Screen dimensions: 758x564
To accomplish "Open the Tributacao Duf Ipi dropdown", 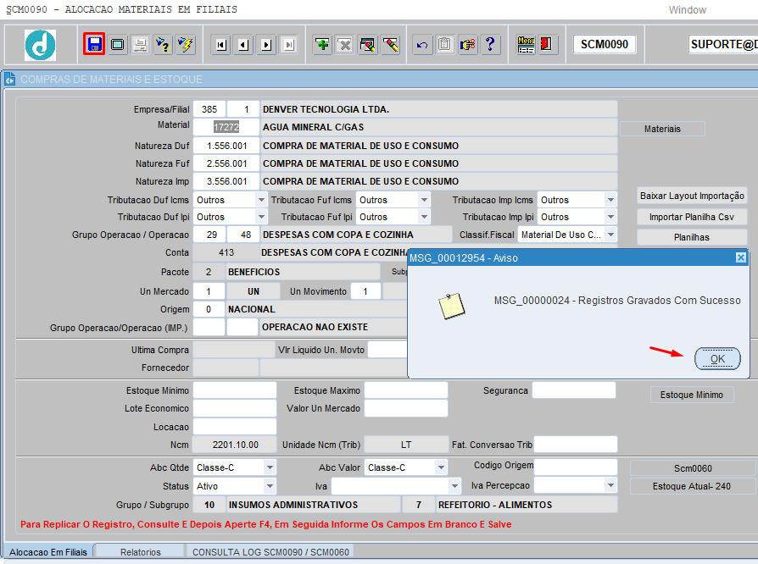I will click(261, 217).
